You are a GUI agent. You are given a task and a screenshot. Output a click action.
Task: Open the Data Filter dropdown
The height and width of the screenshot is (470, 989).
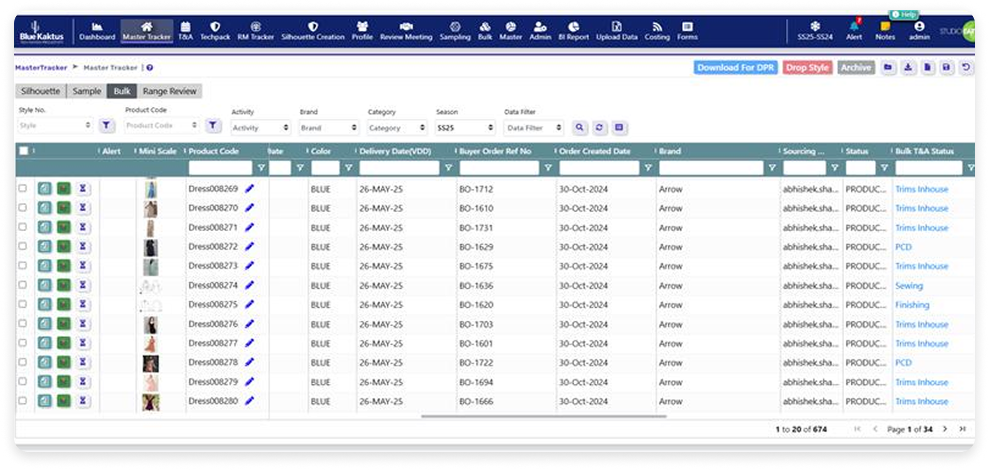[533, 127]
